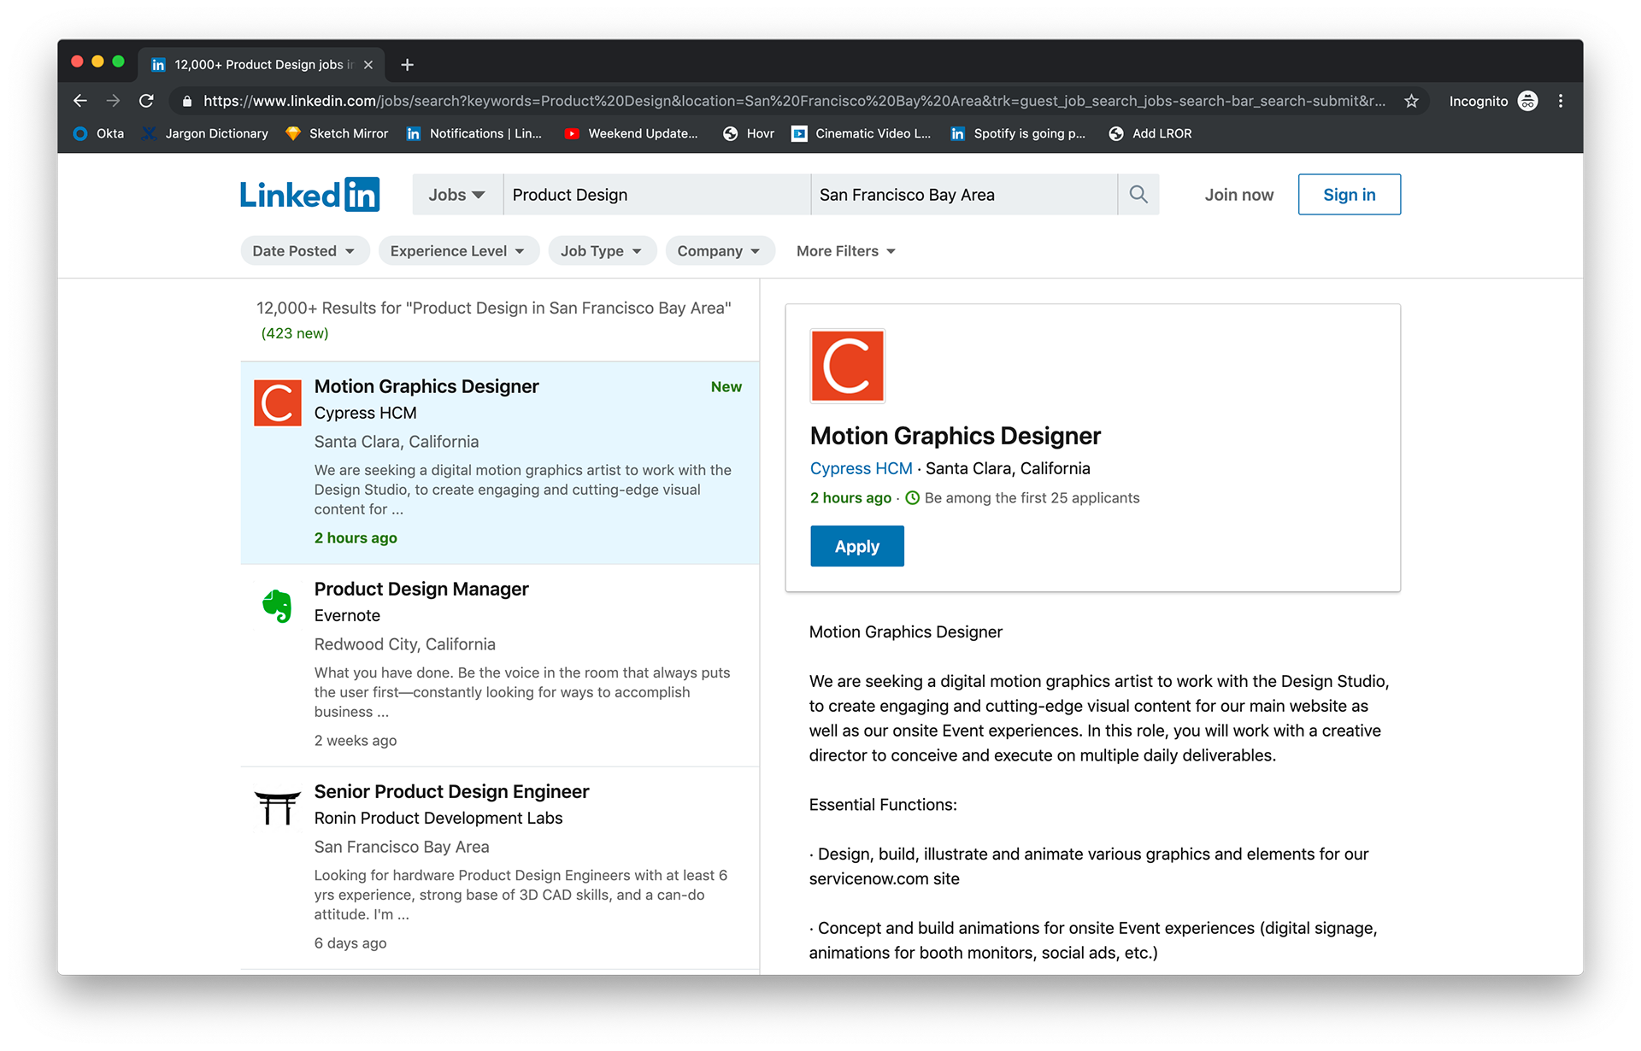Open the Cypress HCM company link
Screen dimensions: 1641x1051
[861, 468]
